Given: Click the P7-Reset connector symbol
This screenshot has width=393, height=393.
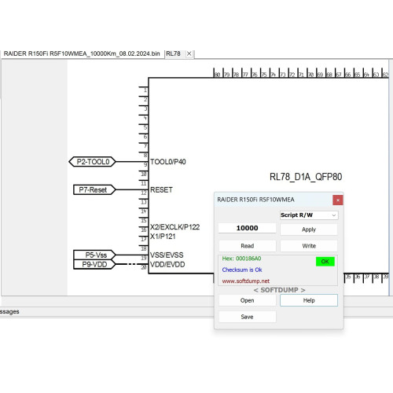Looking at the screenshot, I should coord(94,189).
